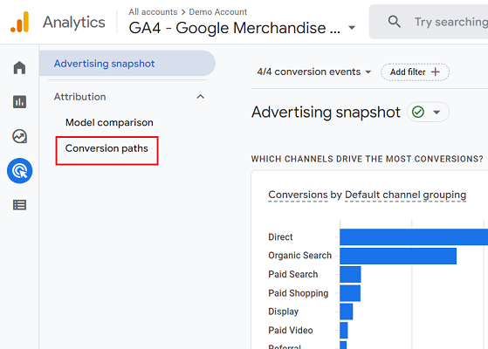Open the 4/4 conversion events dropdown
488x349 pixels.
[x=314, y=72]
